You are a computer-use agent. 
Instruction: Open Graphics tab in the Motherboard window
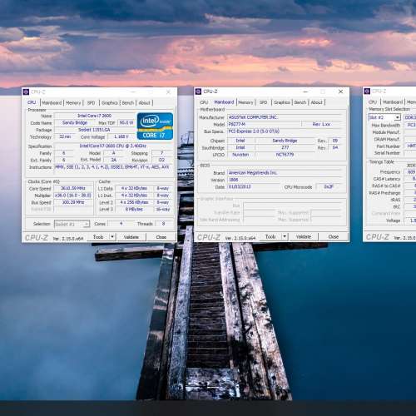(x=282, y=102)
